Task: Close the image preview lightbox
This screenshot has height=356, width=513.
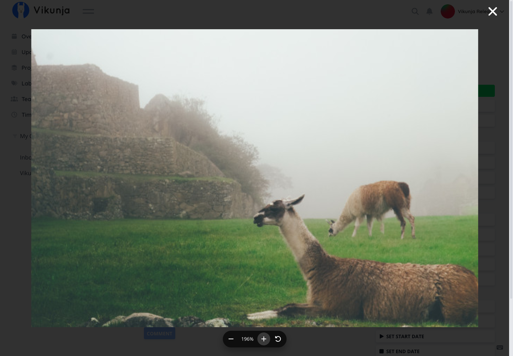Action: point(492,11)
